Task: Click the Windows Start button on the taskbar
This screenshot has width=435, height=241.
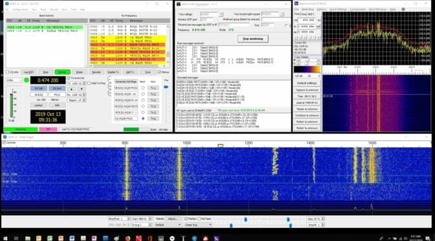Action: tap(5, 238)
